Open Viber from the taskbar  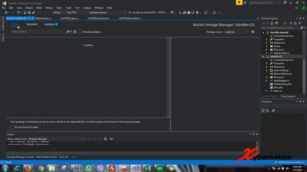(100, 168)
